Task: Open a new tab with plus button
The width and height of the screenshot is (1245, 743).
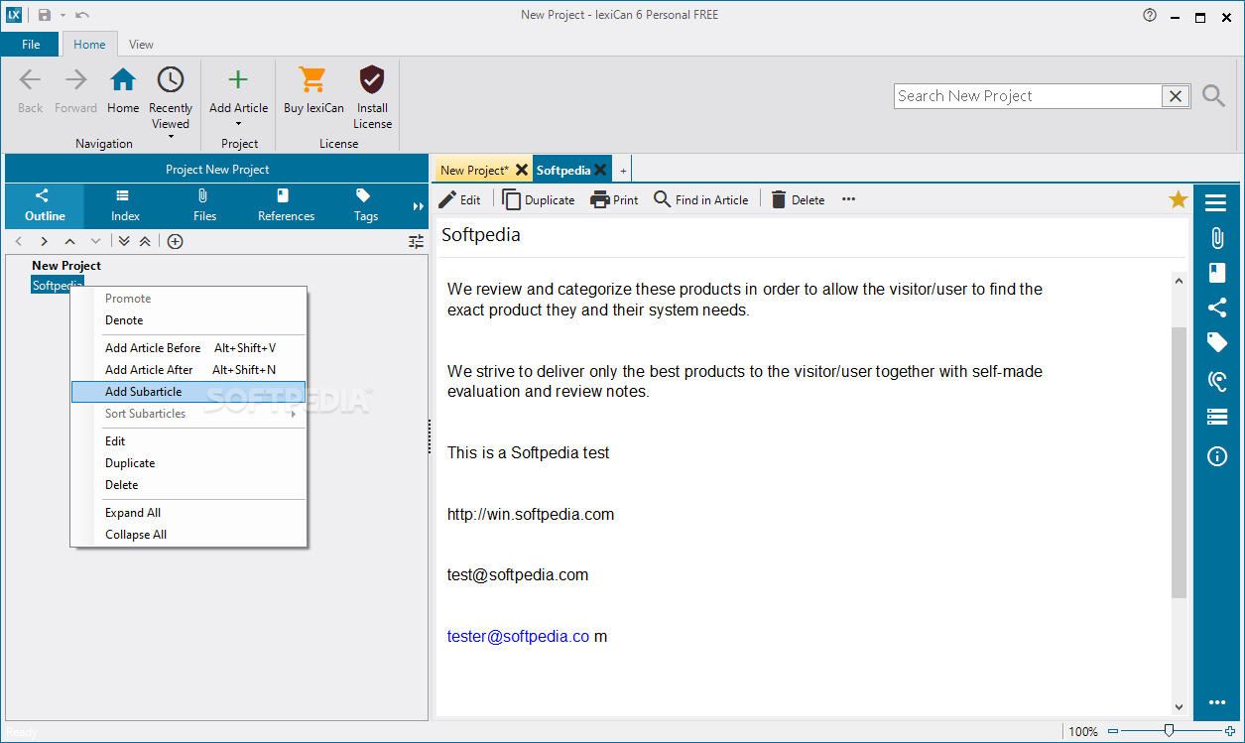Action: click(623, 171)
